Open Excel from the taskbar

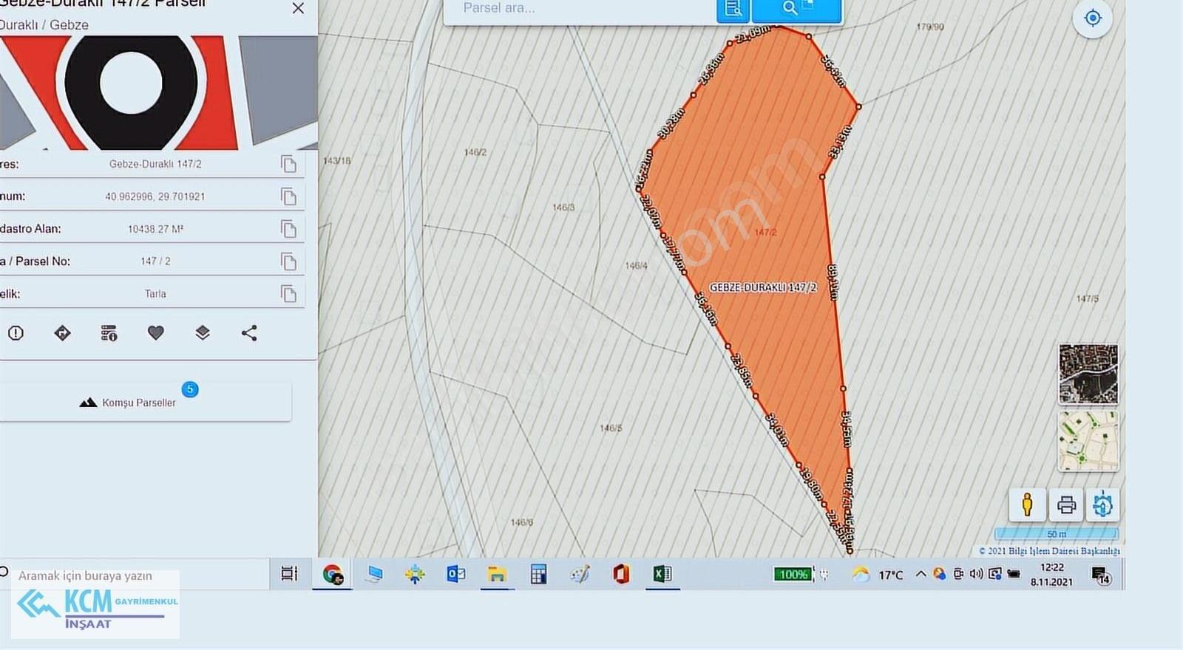tap(662, 574)
